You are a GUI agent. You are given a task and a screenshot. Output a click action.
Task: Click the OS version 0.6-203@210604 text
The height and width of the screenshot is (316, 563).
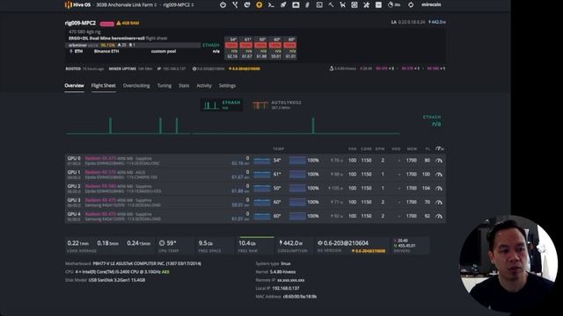[346, 243]
